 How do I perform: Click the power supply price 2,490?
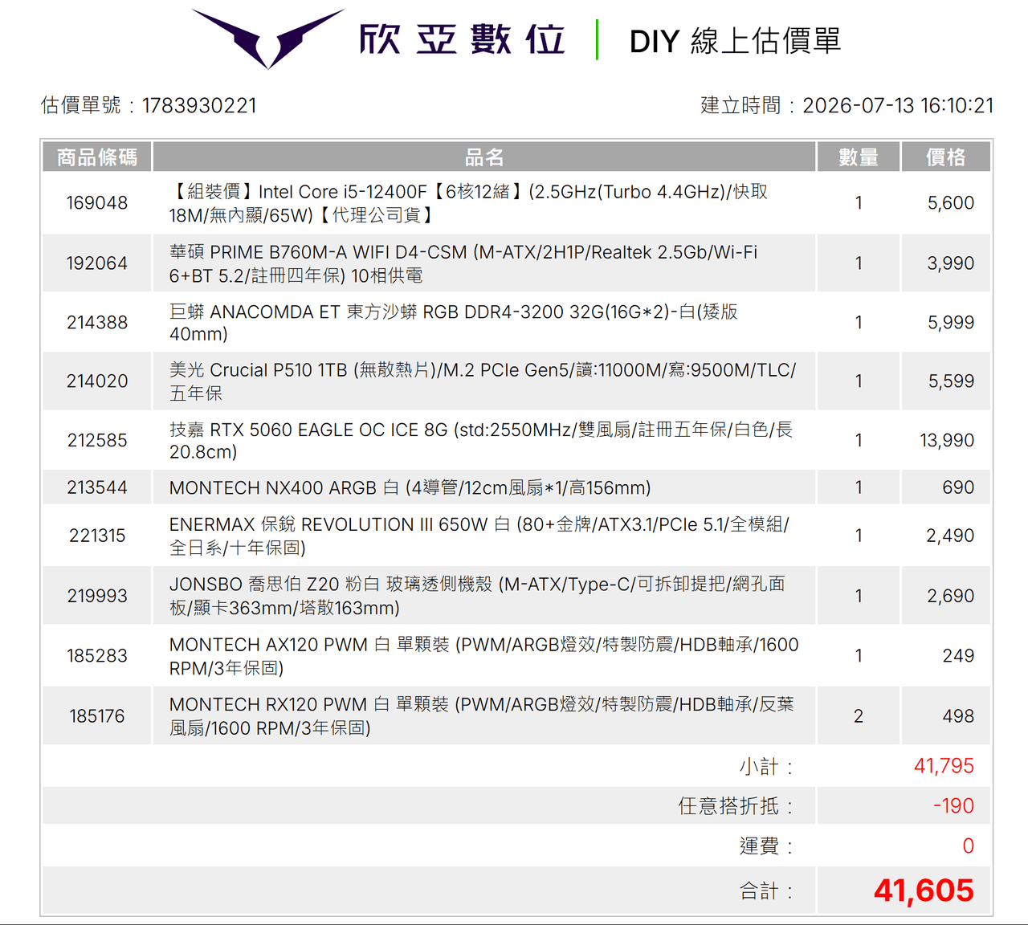pos(951,536)
